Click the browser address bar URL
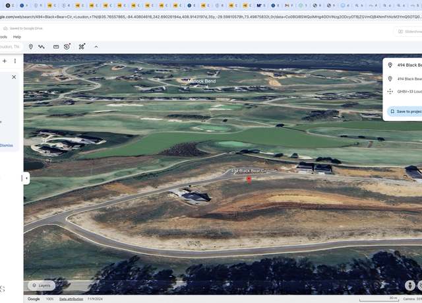Image resolution: width=422 pixels, height=303 pixels. [x=211, y=17]
